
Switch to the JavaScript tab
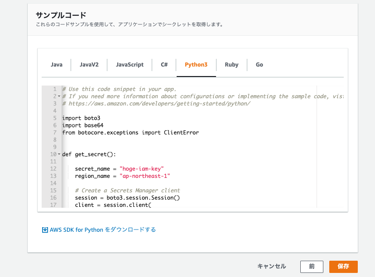point(130,65)
